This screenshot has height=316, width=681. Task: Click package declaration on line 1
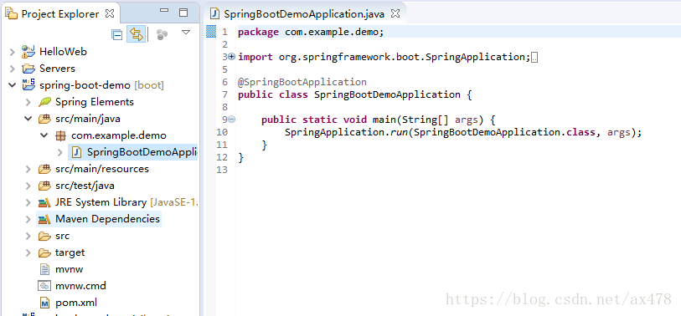coord(311,32)
